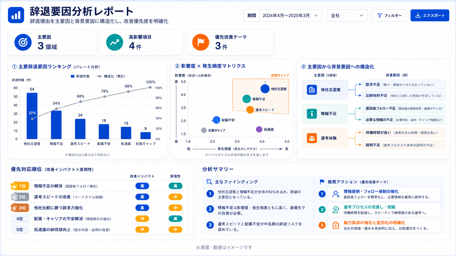
Task: Click the 他社志望度 bubble in the matrix
Action: 265,89
